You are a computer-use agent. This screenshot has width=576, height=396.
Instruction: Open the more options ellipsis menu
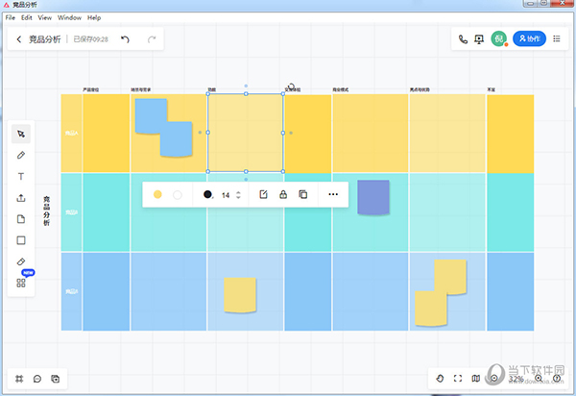[x=333, y=194]
